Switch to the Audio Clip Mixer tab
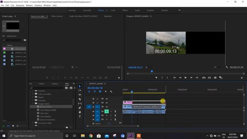 click(83, 16)
